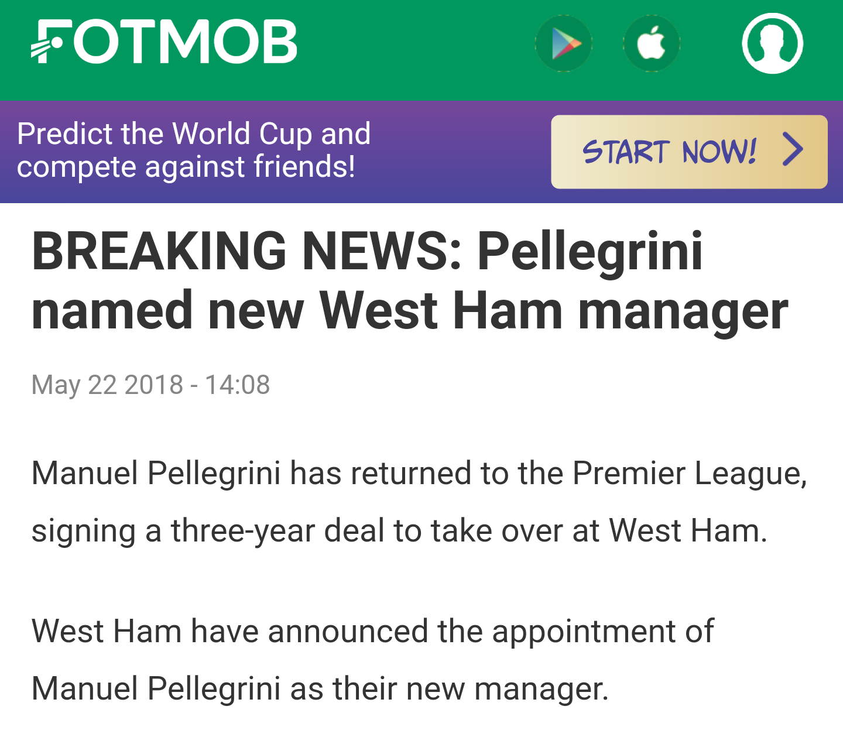Open the user profile avatar icon
843x730 pixels.
tap(772, 43)
